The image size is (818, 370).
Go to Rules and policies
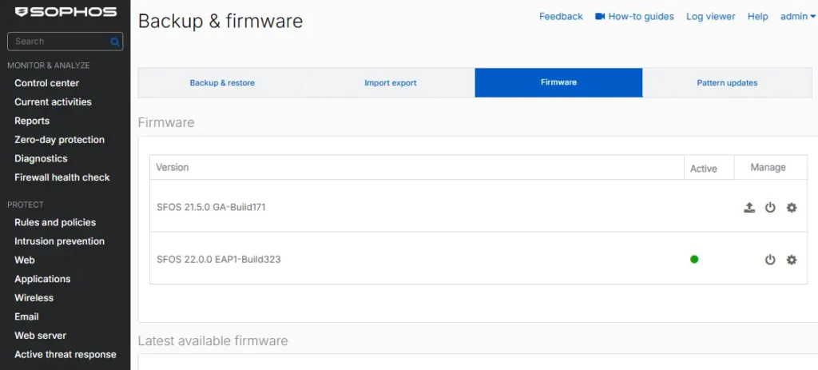[55, 222]
